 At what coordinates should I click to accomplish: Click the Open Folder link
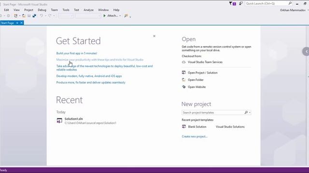click(196, 80)
